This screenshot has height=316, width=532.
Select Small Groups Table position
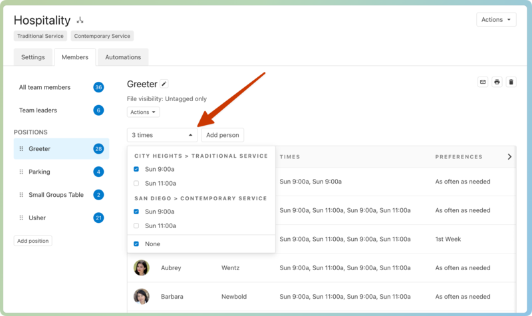coord(56,195)
